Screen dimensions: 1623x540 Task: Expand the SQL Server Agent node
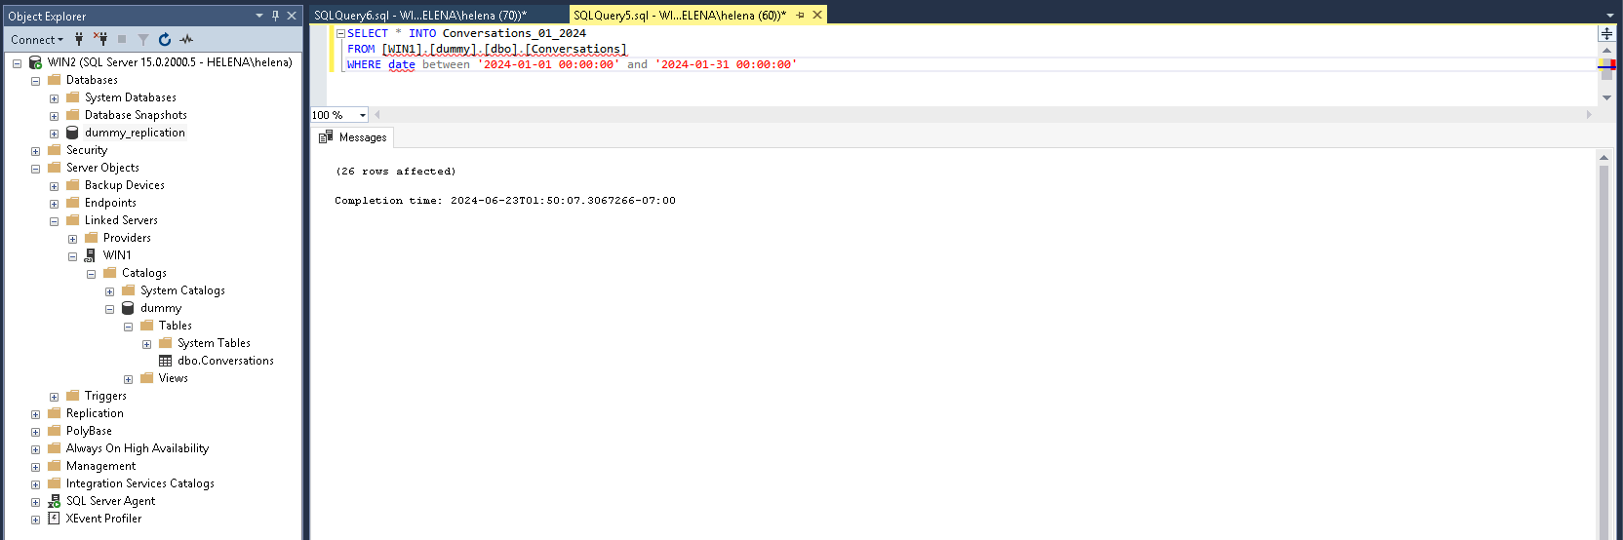coord(35,502)
